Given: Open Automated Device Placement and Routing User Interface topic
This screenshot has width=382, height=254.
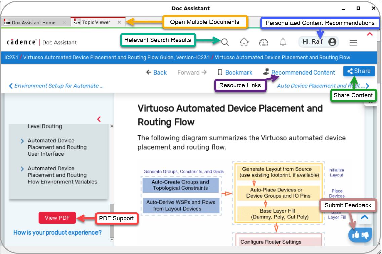Looking at the screenshot, I should point(57,147).
